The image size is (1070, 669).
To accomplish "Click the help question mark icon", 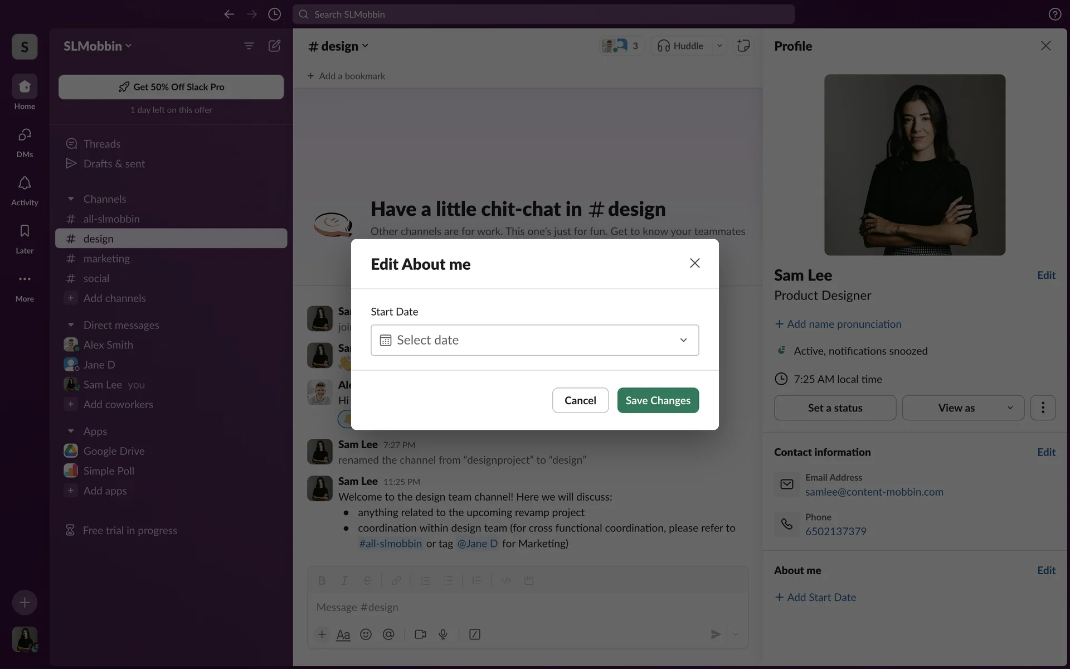I will [x=1054, y=14].
